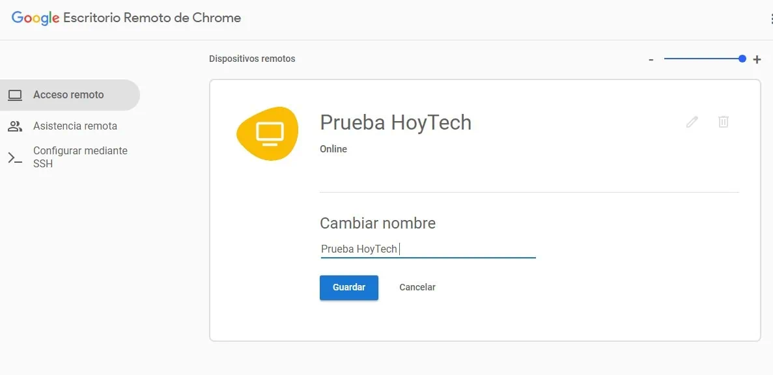Click the people icon for Asistencia remota
This screenshot has width=773, height=375.
click(15, 126)
